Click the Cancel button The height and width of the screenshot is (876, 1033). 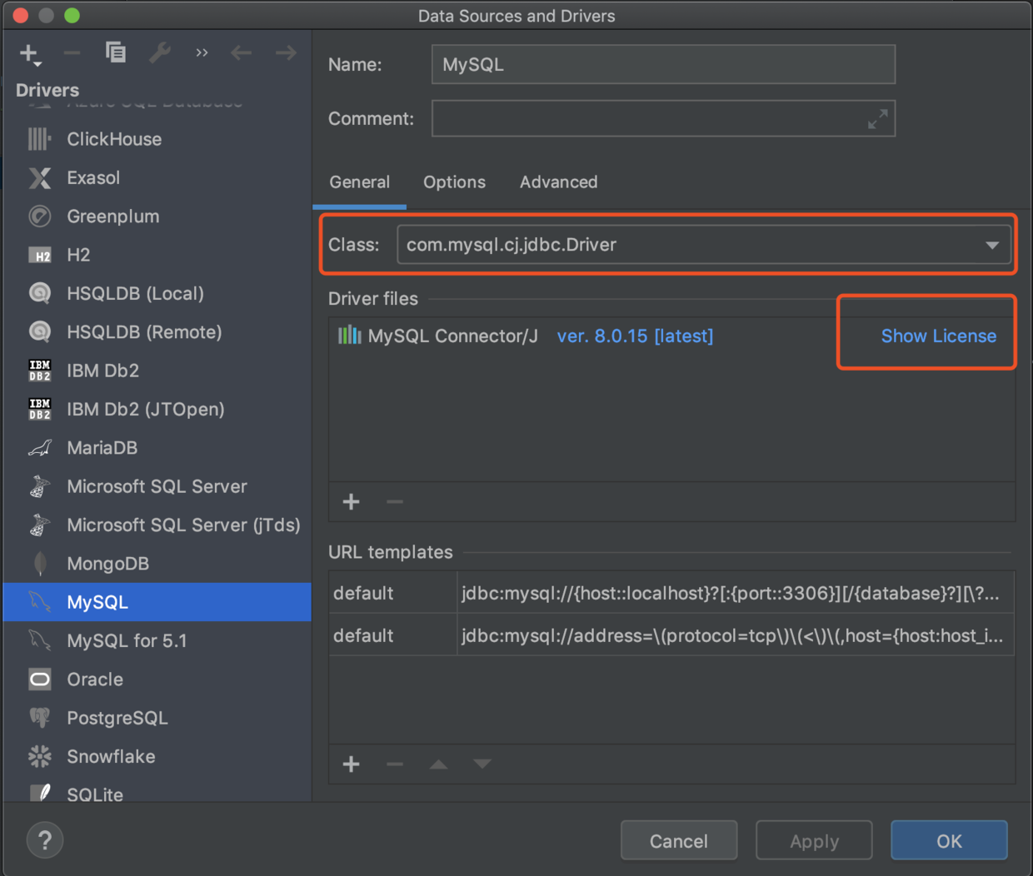678,841
